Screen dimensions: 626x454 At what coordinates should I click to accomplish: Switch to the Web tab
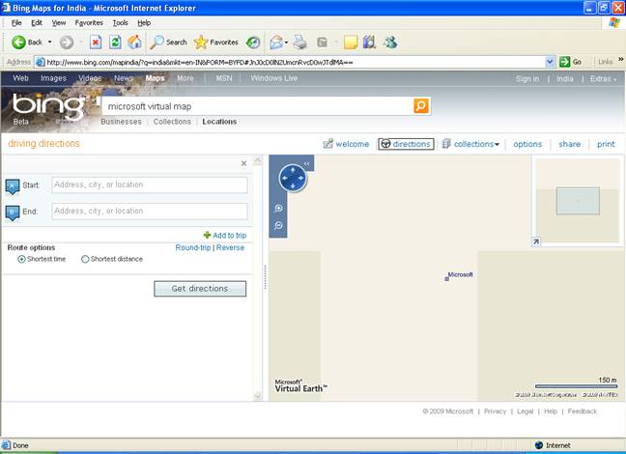point(20,78)
